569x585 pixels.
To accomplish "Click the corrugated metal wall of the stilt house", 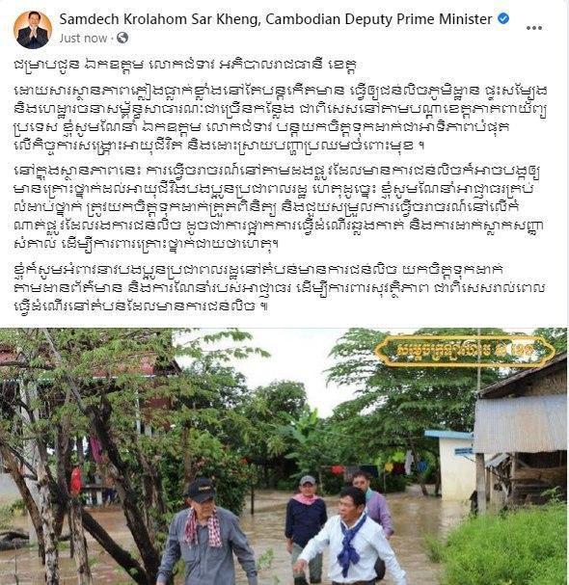I will (520, 424).
